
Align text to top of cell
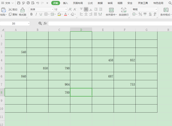point(81,9)
